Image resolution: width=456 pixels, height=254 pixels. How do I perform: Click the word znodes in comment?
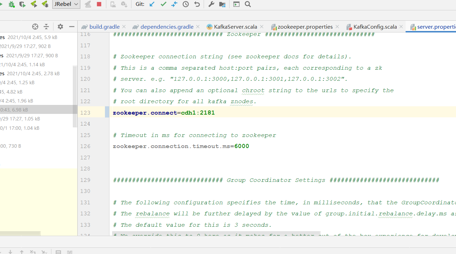(242, 101)
